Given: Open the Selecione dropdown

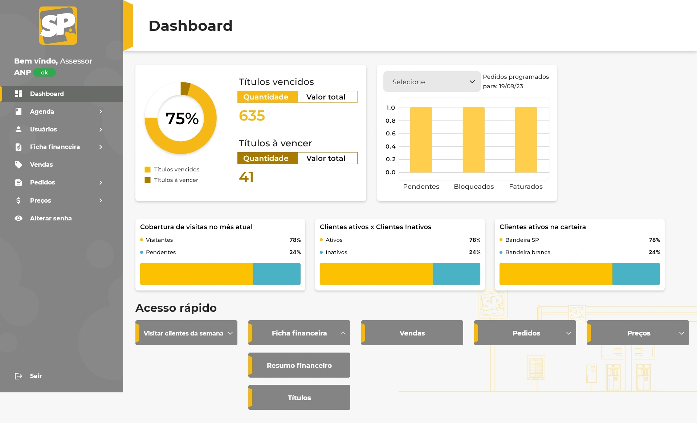Looking at the screenshot, I should (432, 82).
